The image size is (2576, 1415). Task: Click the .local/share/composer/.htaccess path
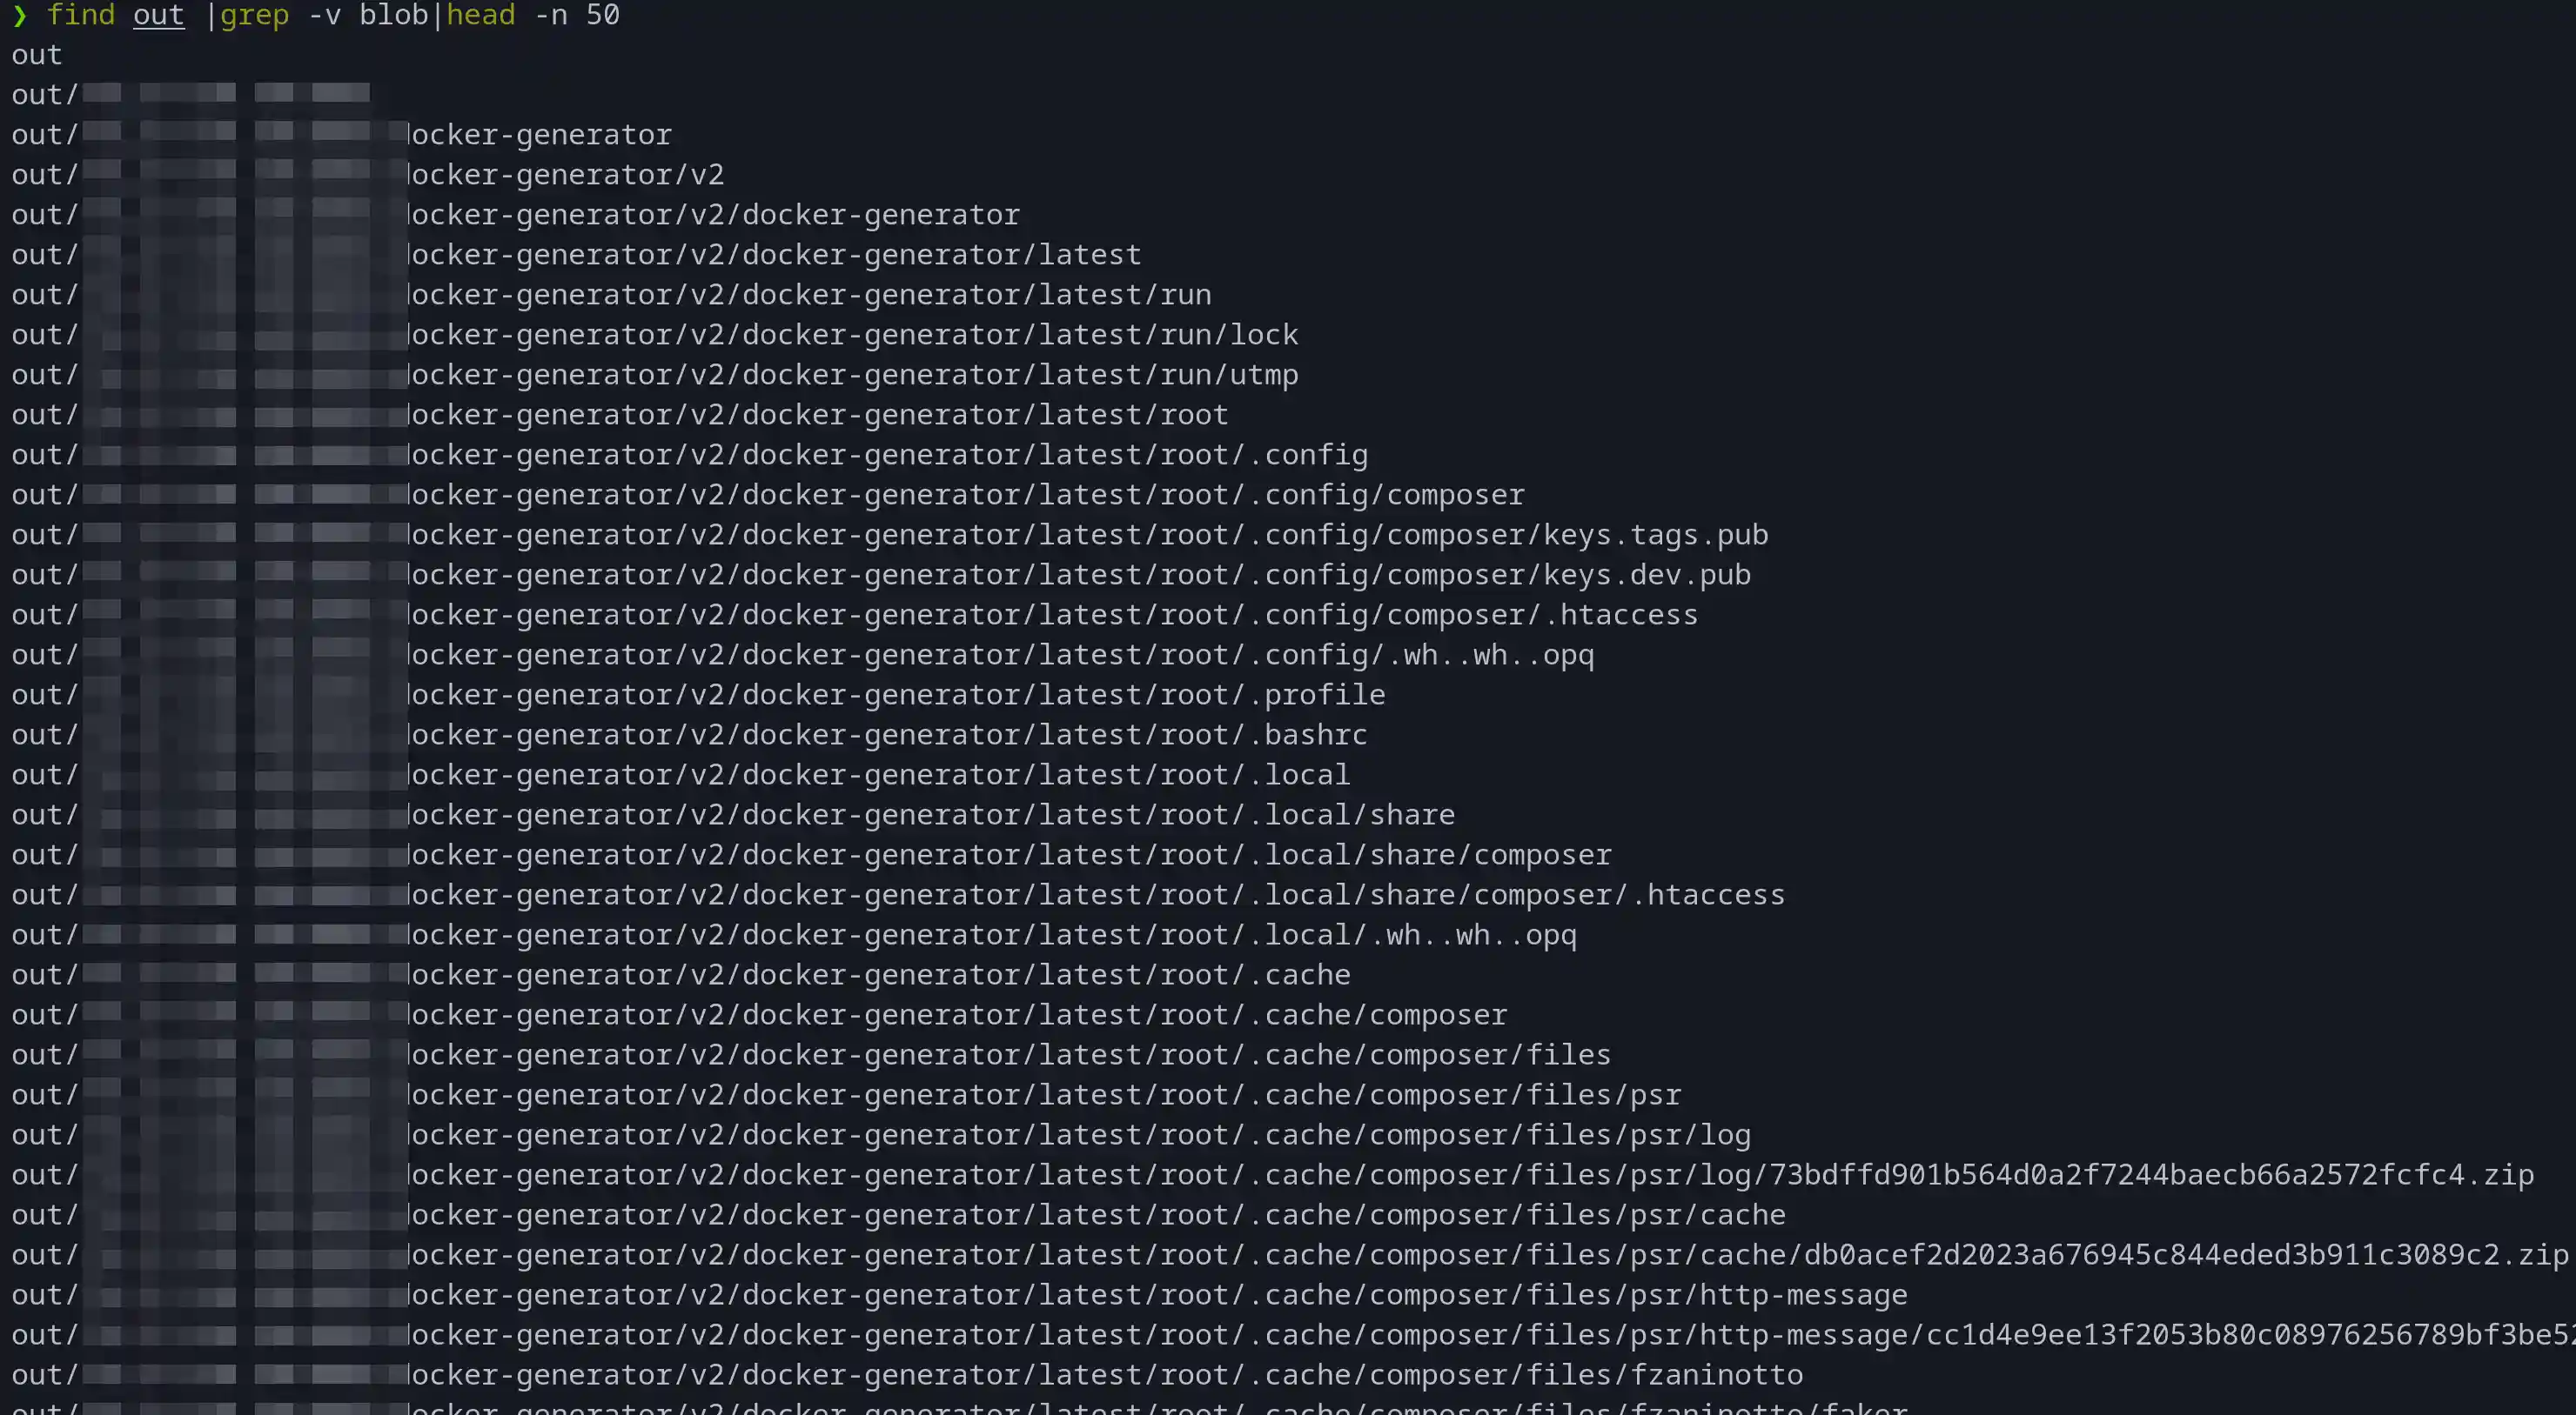coord(1709,894)
